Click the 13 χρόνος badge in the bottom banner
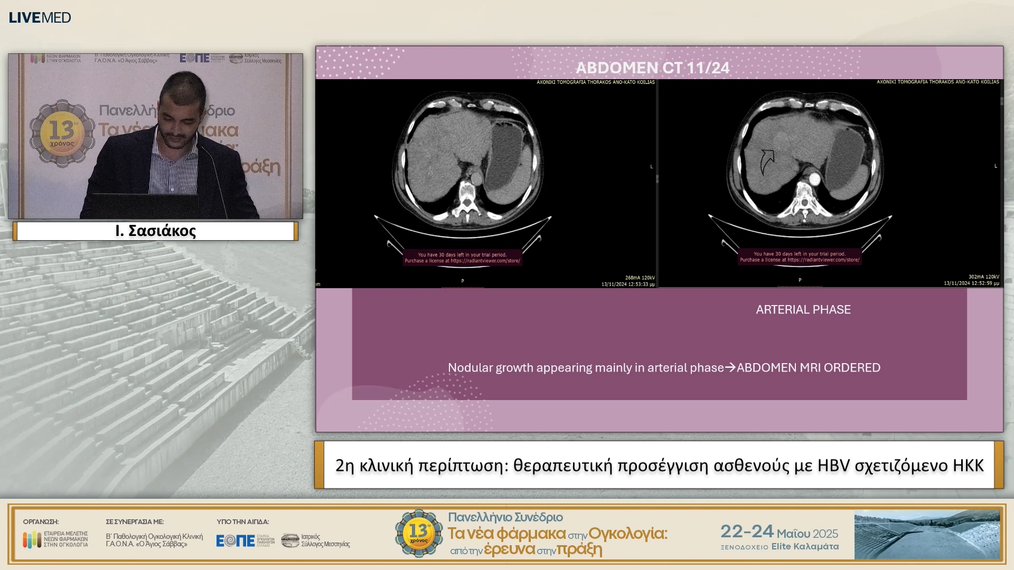The width and height of the screenshot is (1014, 570). click(x=418, y=533)
